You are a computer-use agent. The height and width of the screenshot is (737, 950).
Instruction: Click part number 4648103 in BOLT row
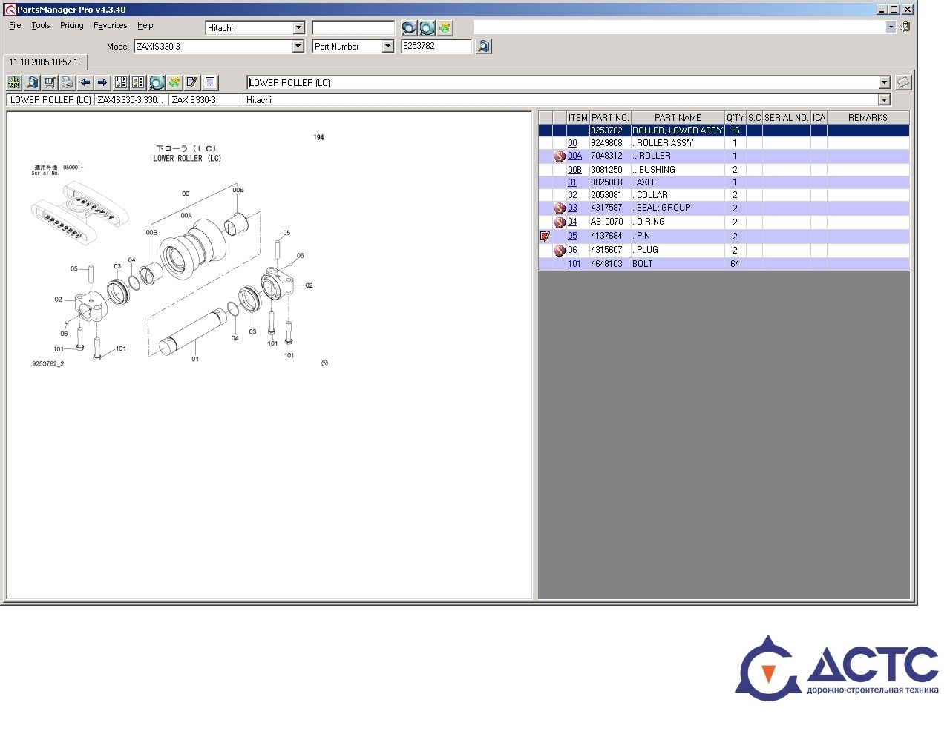[x=606, y=264]
